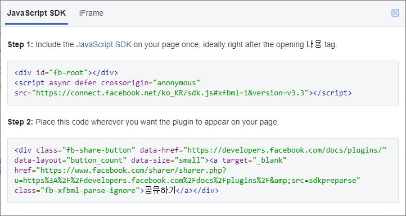
Task: Close the code dialog with X icon
Action: tap(395, 13)
